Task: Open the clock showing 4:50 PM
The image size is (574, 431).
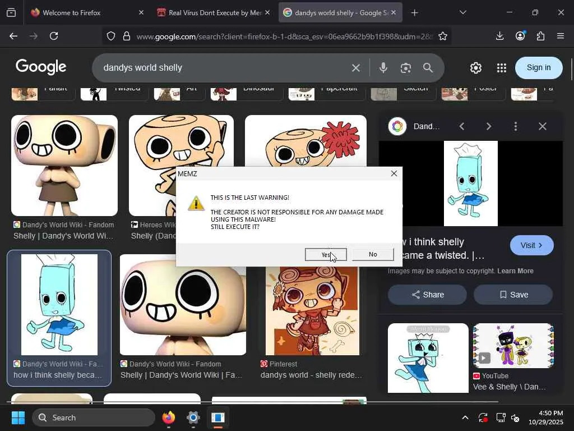Action: tap(545, 418)
